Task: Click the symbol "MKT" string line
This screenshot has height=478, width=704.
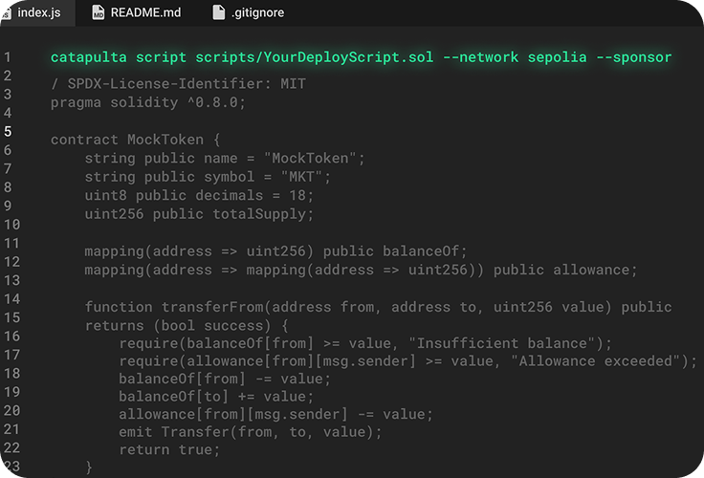Action: point(208,177)
